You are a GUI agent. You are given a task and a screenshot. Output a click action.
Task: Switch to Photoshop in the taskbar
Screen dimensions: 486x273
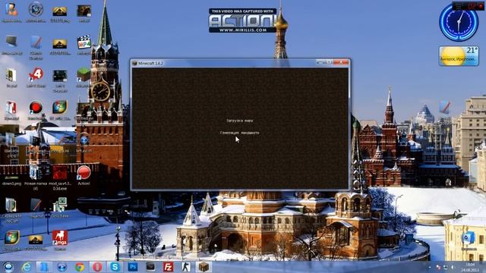(x=133, y=267)
